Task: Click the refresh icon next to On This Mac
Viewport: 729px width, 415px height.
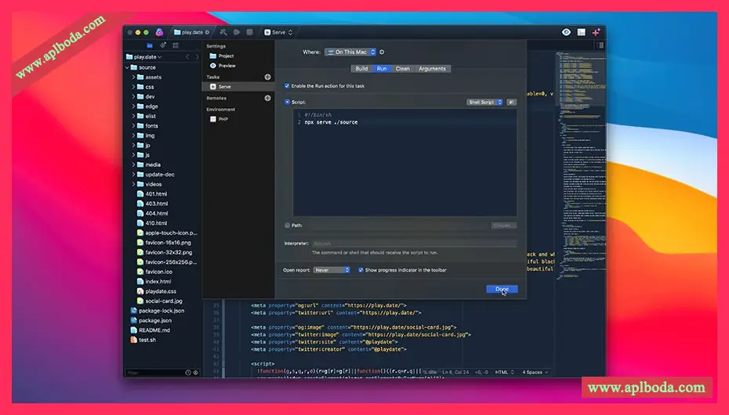Action: (382, 52)
